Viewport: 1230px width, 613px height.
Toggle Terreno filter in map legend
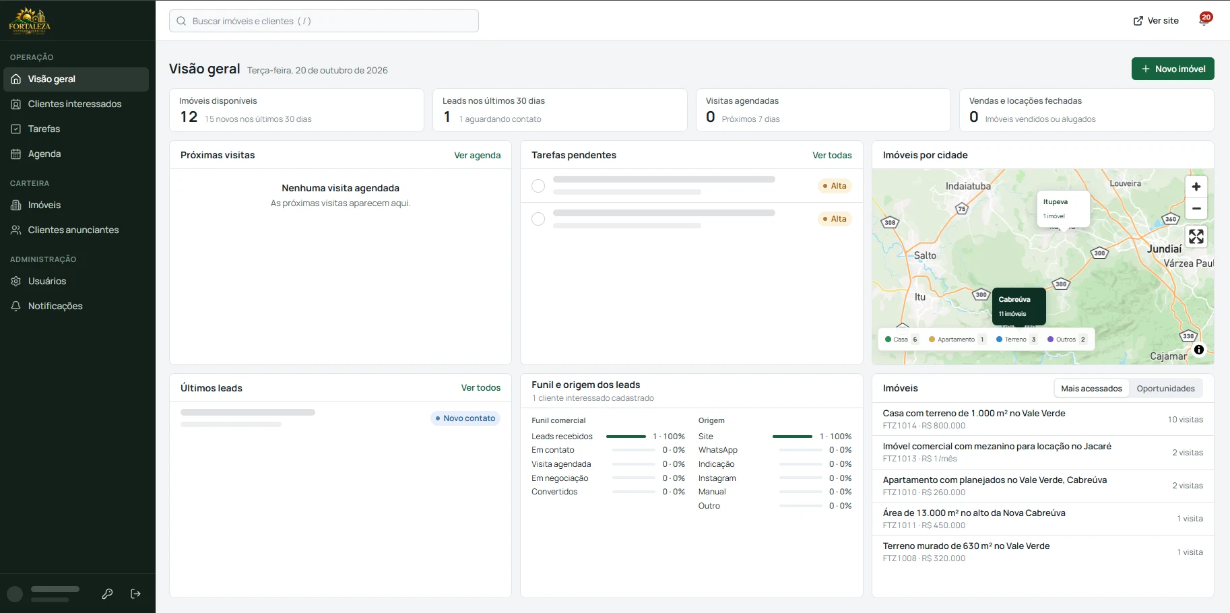click(1016, 340)
